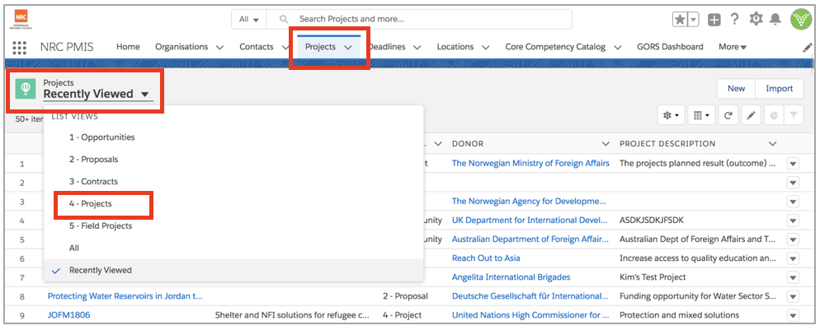Open Deutsche Gesellschaft für International link
This screenshot has width=820, height=330.
[530, 296]
